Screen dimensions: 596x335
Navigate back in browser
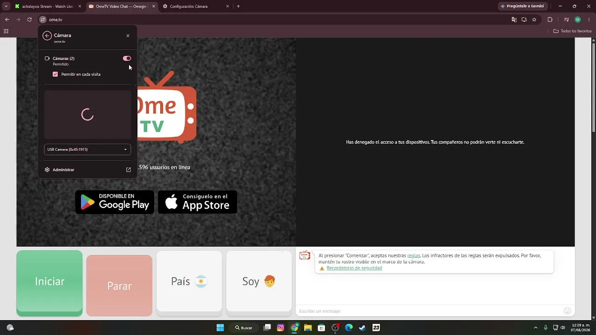click(7, 20)
